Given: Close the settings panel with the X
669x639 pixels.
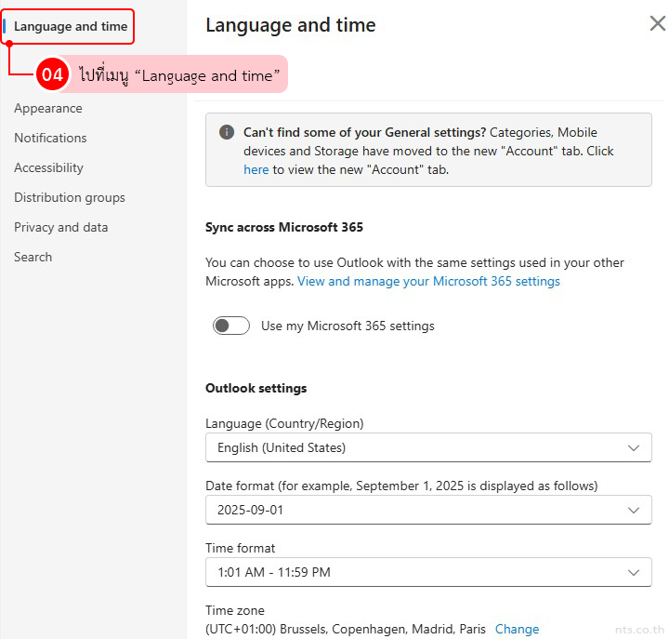Looking at the screenshot, I should coord(657,24).
